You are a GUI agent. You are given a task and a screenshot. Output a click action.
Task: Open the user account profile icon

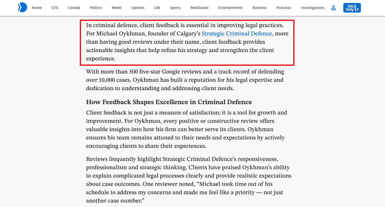[333, 8]
